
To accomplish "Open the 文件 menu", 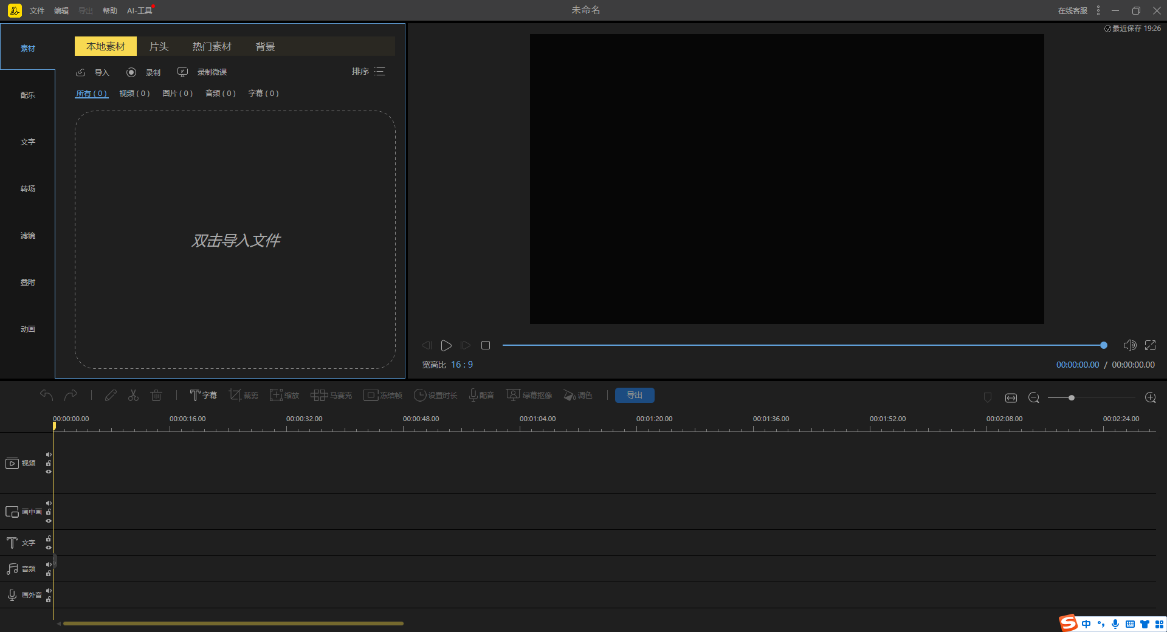I will [x=37, y=11].
